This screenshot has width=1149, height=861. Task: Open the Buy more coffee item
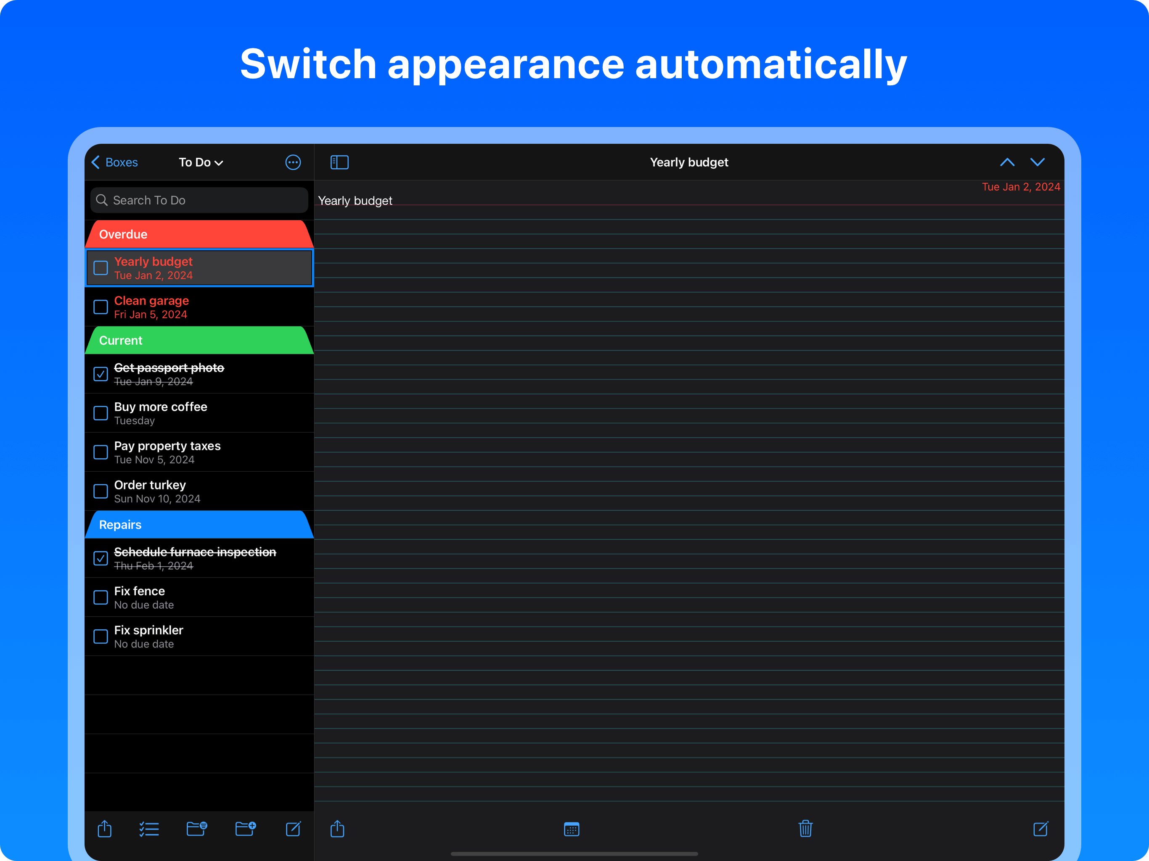[x=199, y=413]
